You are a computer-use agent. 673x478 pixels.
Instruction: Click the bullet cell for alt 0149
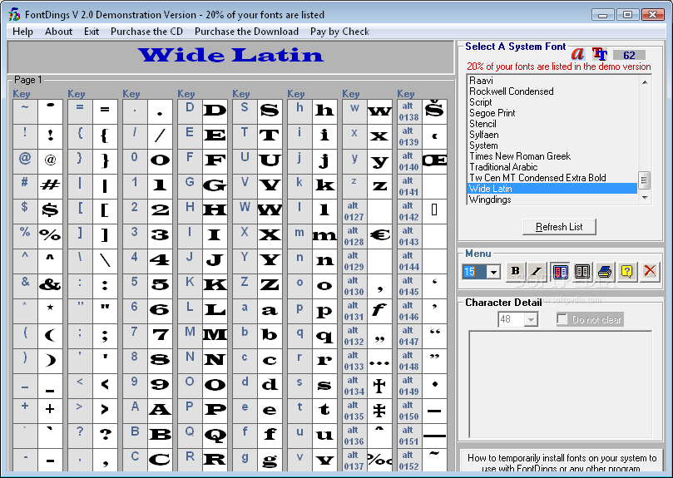coord(435,384)
